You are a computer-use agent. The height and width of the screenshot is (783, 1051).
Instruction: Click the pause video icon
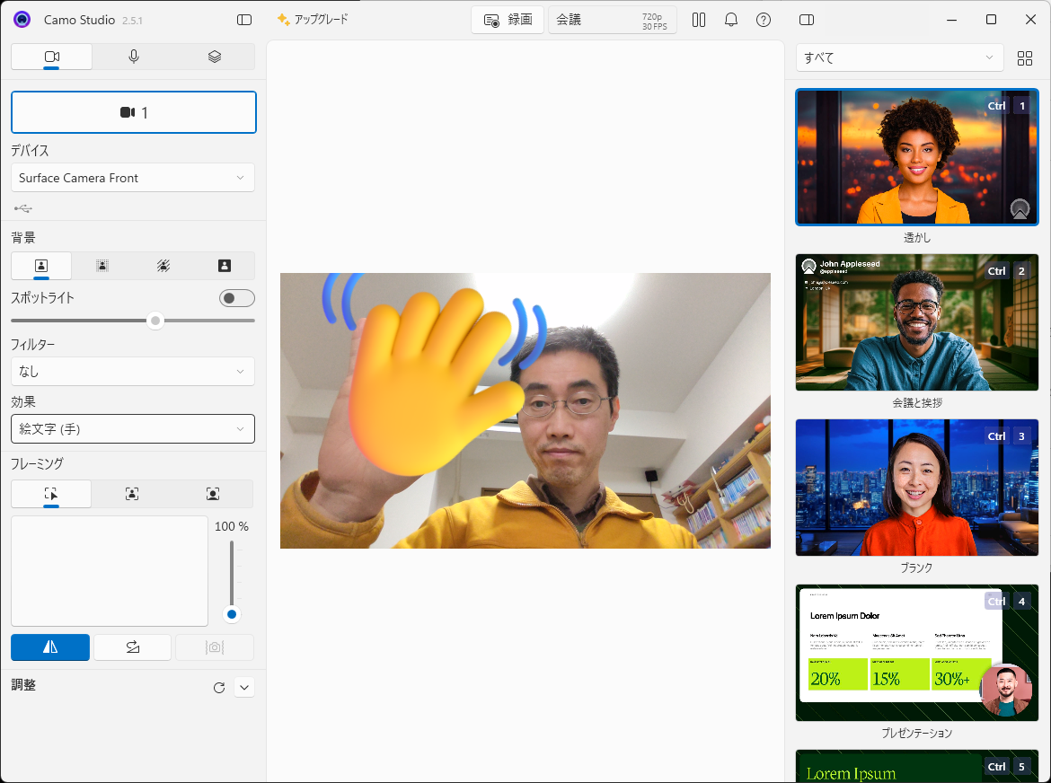[699, 20]
